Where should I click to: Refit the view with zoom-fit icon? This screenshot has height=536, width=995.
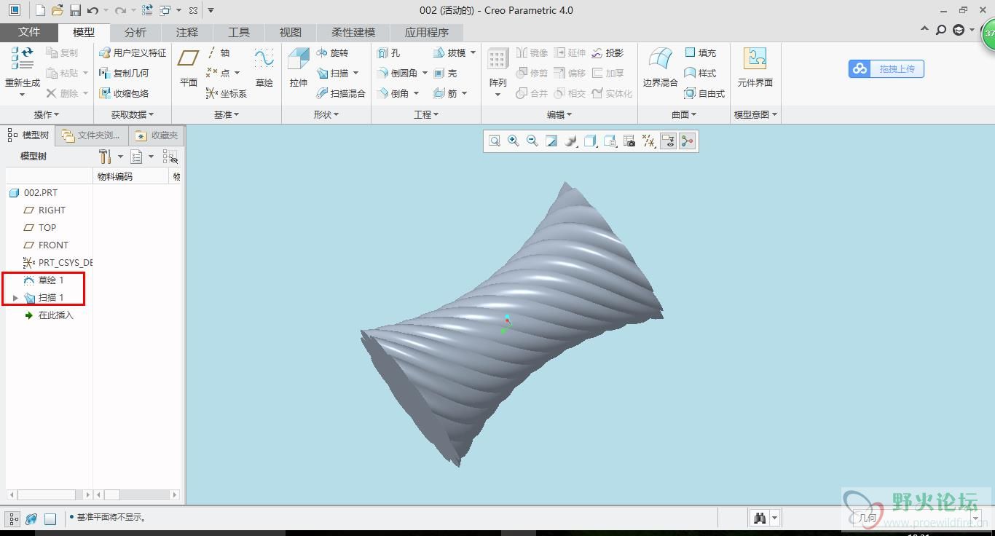(495, 141)
